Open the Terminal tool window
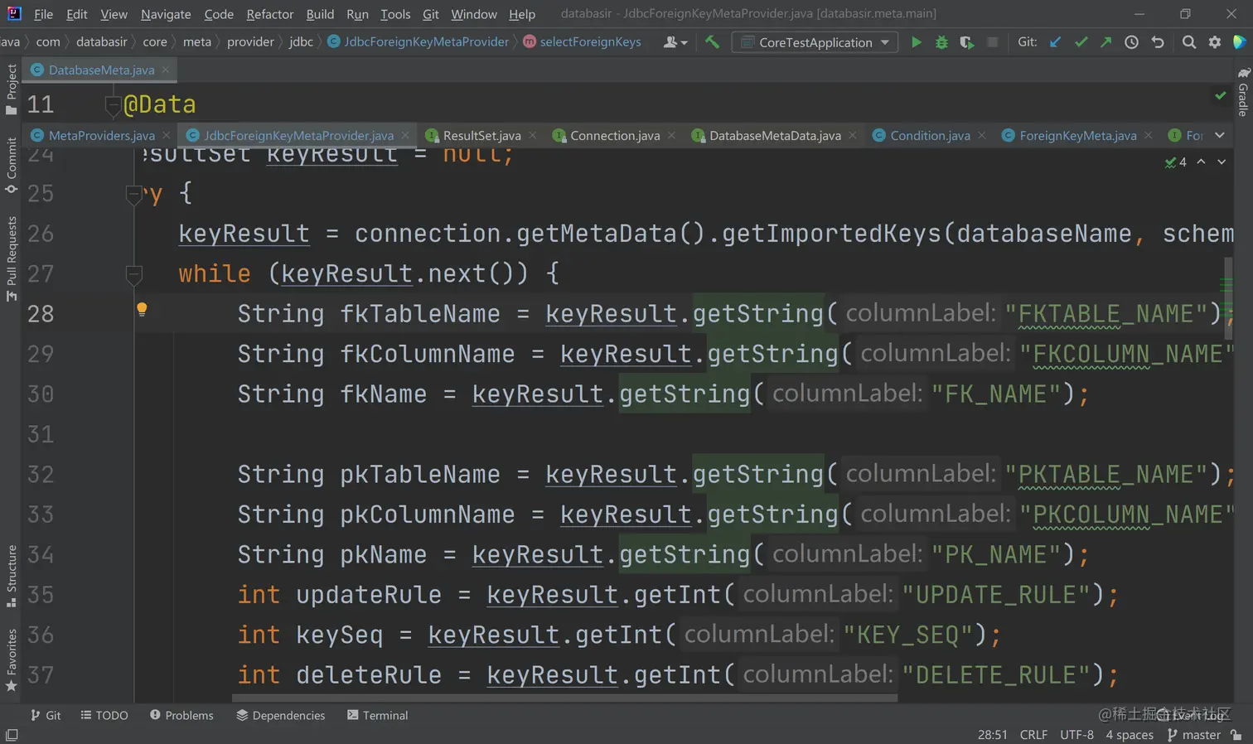Viewport: 1253px width, 744px height. (x=377, y=715)
